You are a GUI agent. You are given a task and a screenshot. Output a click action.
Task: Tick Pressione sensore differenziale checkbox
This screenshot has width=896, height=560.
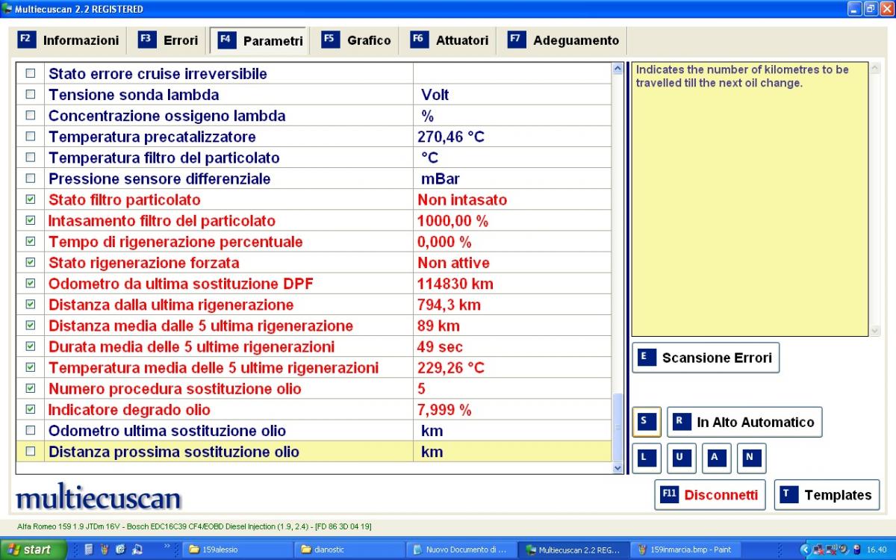pos(31,178)
